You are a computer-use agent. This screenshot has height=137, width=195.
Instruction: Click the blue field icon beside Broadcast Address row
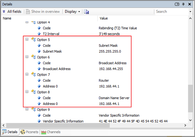pyautogui.click(x=39, y=69)
